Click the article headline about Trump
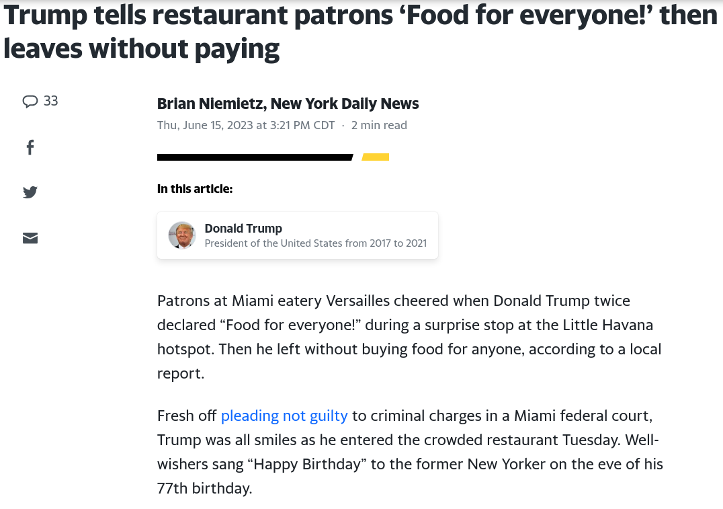This screenshot has height=509, width=723. pyautogui.click(x=360, y=32)
